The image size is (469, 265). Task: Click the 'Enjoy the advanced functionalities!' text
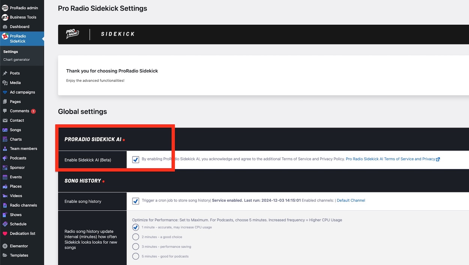click(x=95, y=81)
